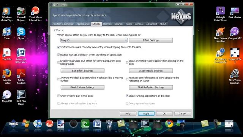This screenshot has width=243, height=137.
Task: Click Cancel in Preferences dialog
Action: tap(183, 113)
